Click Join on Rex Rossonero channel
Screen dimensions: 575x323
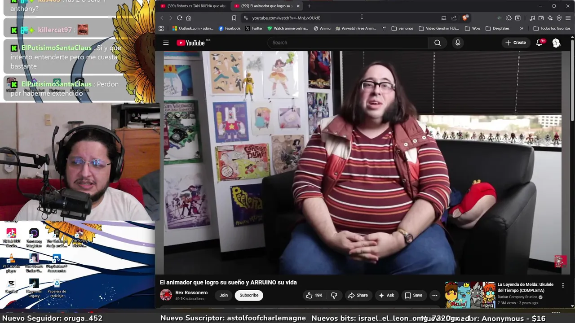(223, 295)
